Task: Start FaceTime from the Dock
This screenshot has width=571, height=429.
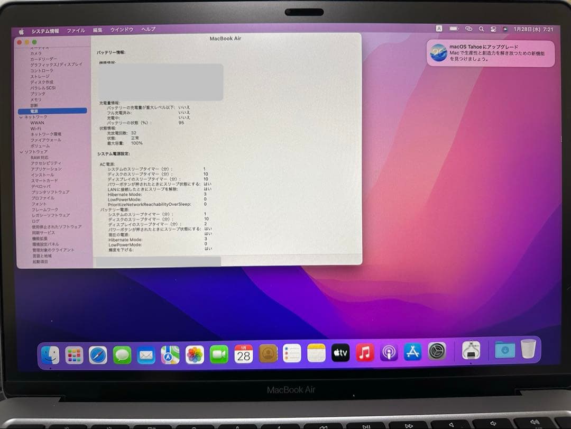Action: pyautogui.click(x=219, y=353)
